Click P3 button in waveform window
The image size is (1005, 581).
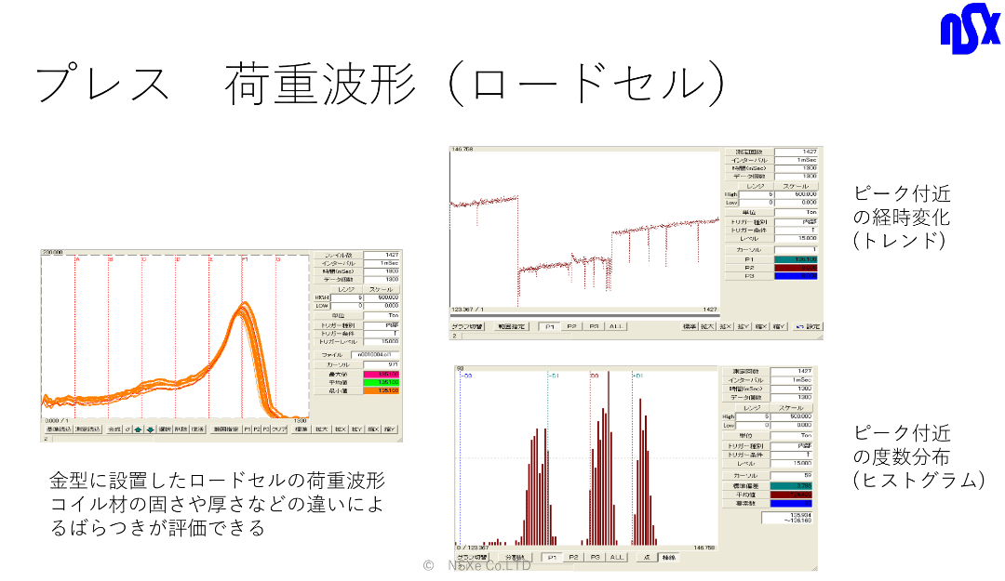click(266, 429)
